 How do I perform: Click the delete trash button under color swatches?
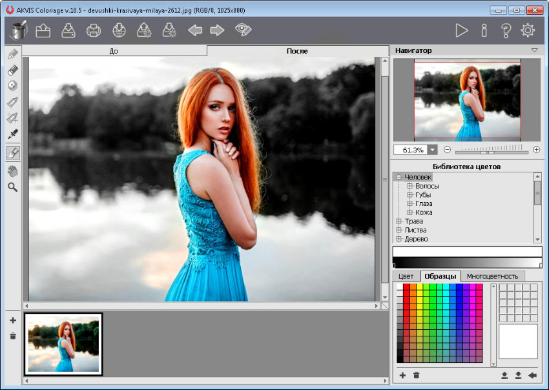tap(417, 375)
